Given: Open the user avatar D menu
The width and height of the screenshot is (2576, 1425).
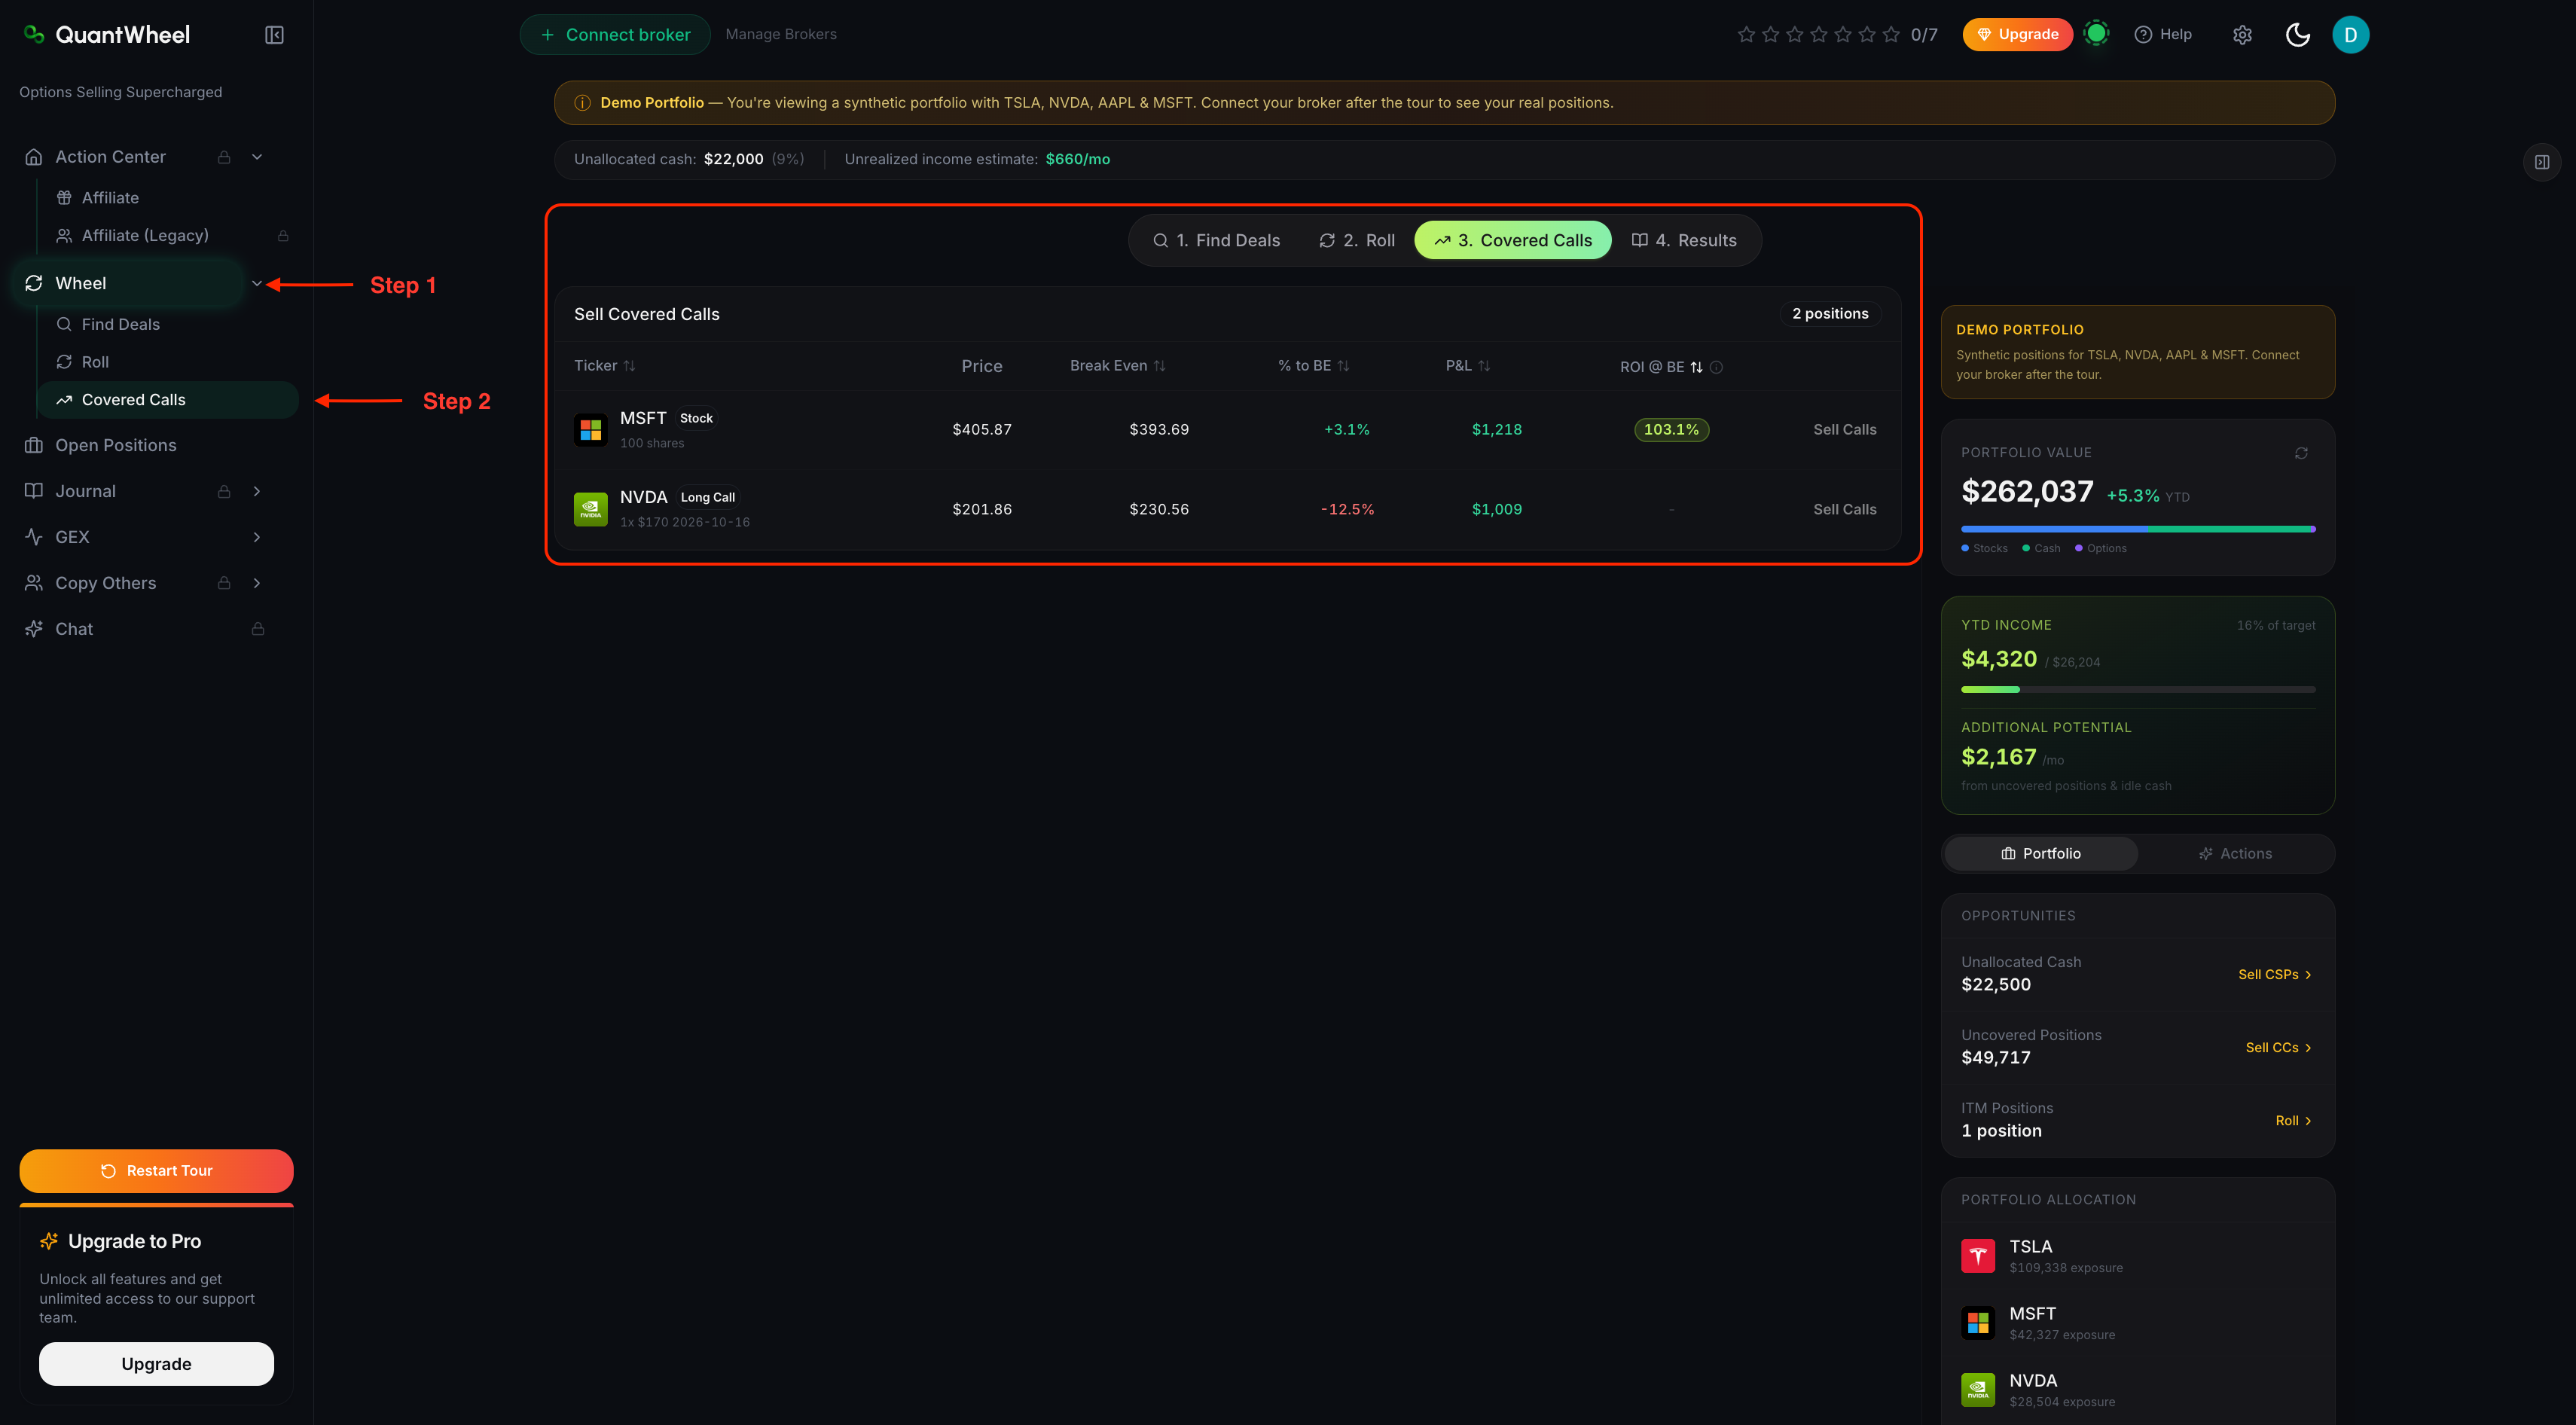Looking at the screenshot, I should (x=2350, y=35).
